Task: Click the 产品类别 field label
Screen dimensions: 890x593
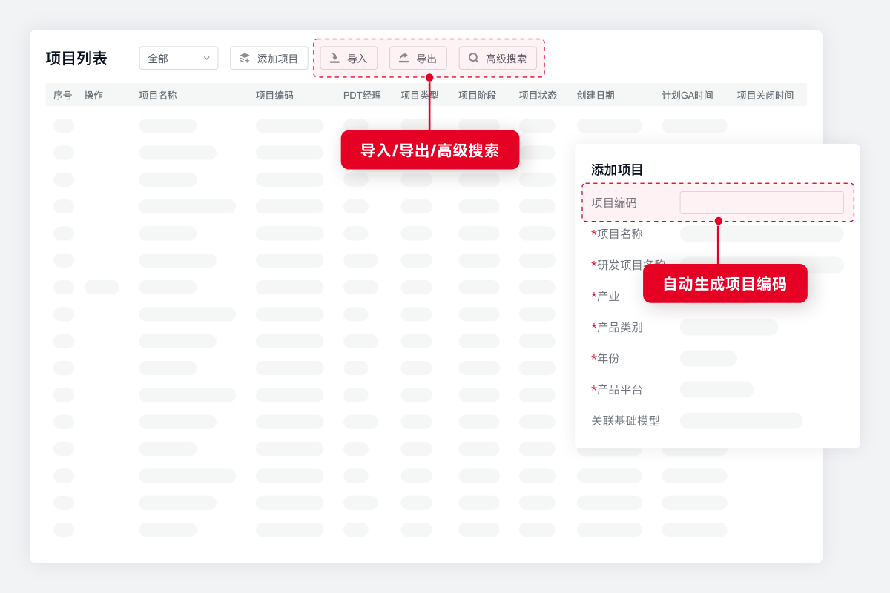Action: tap(617, 327)
